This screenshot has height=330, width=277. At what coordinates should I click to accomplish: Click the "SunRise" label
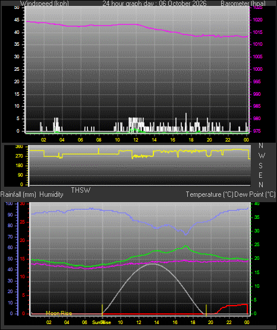pyautogui.click(x=102, y=323)
